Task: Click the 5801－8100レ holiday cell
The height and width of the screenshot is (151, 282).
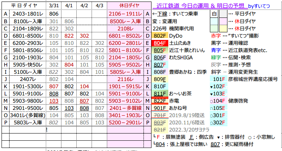Action: point(125,50)
